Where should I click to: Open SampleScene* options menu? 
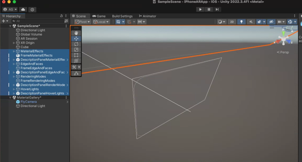click(66, 26)
